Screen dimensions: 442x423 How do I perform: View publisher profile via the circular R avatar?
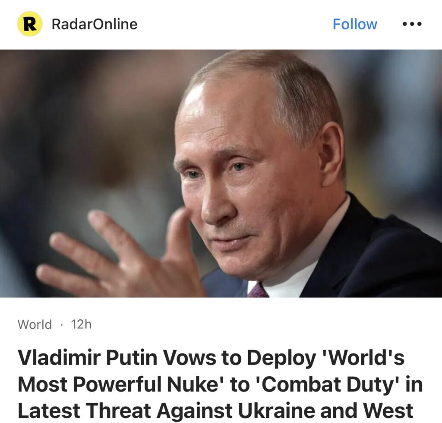[30, 24]
